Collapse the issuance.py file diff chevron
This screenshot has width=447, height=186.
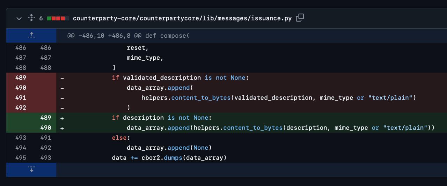point(19,18)
